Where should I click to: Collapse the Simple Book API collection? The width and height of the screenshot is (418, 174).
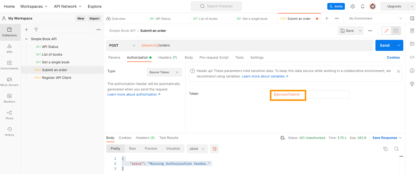(x=26, y=39)
